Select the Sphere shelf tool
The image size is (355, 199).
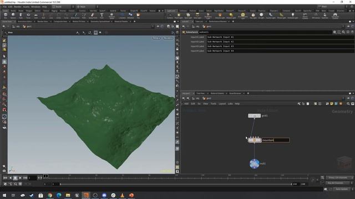pos(13,15)
